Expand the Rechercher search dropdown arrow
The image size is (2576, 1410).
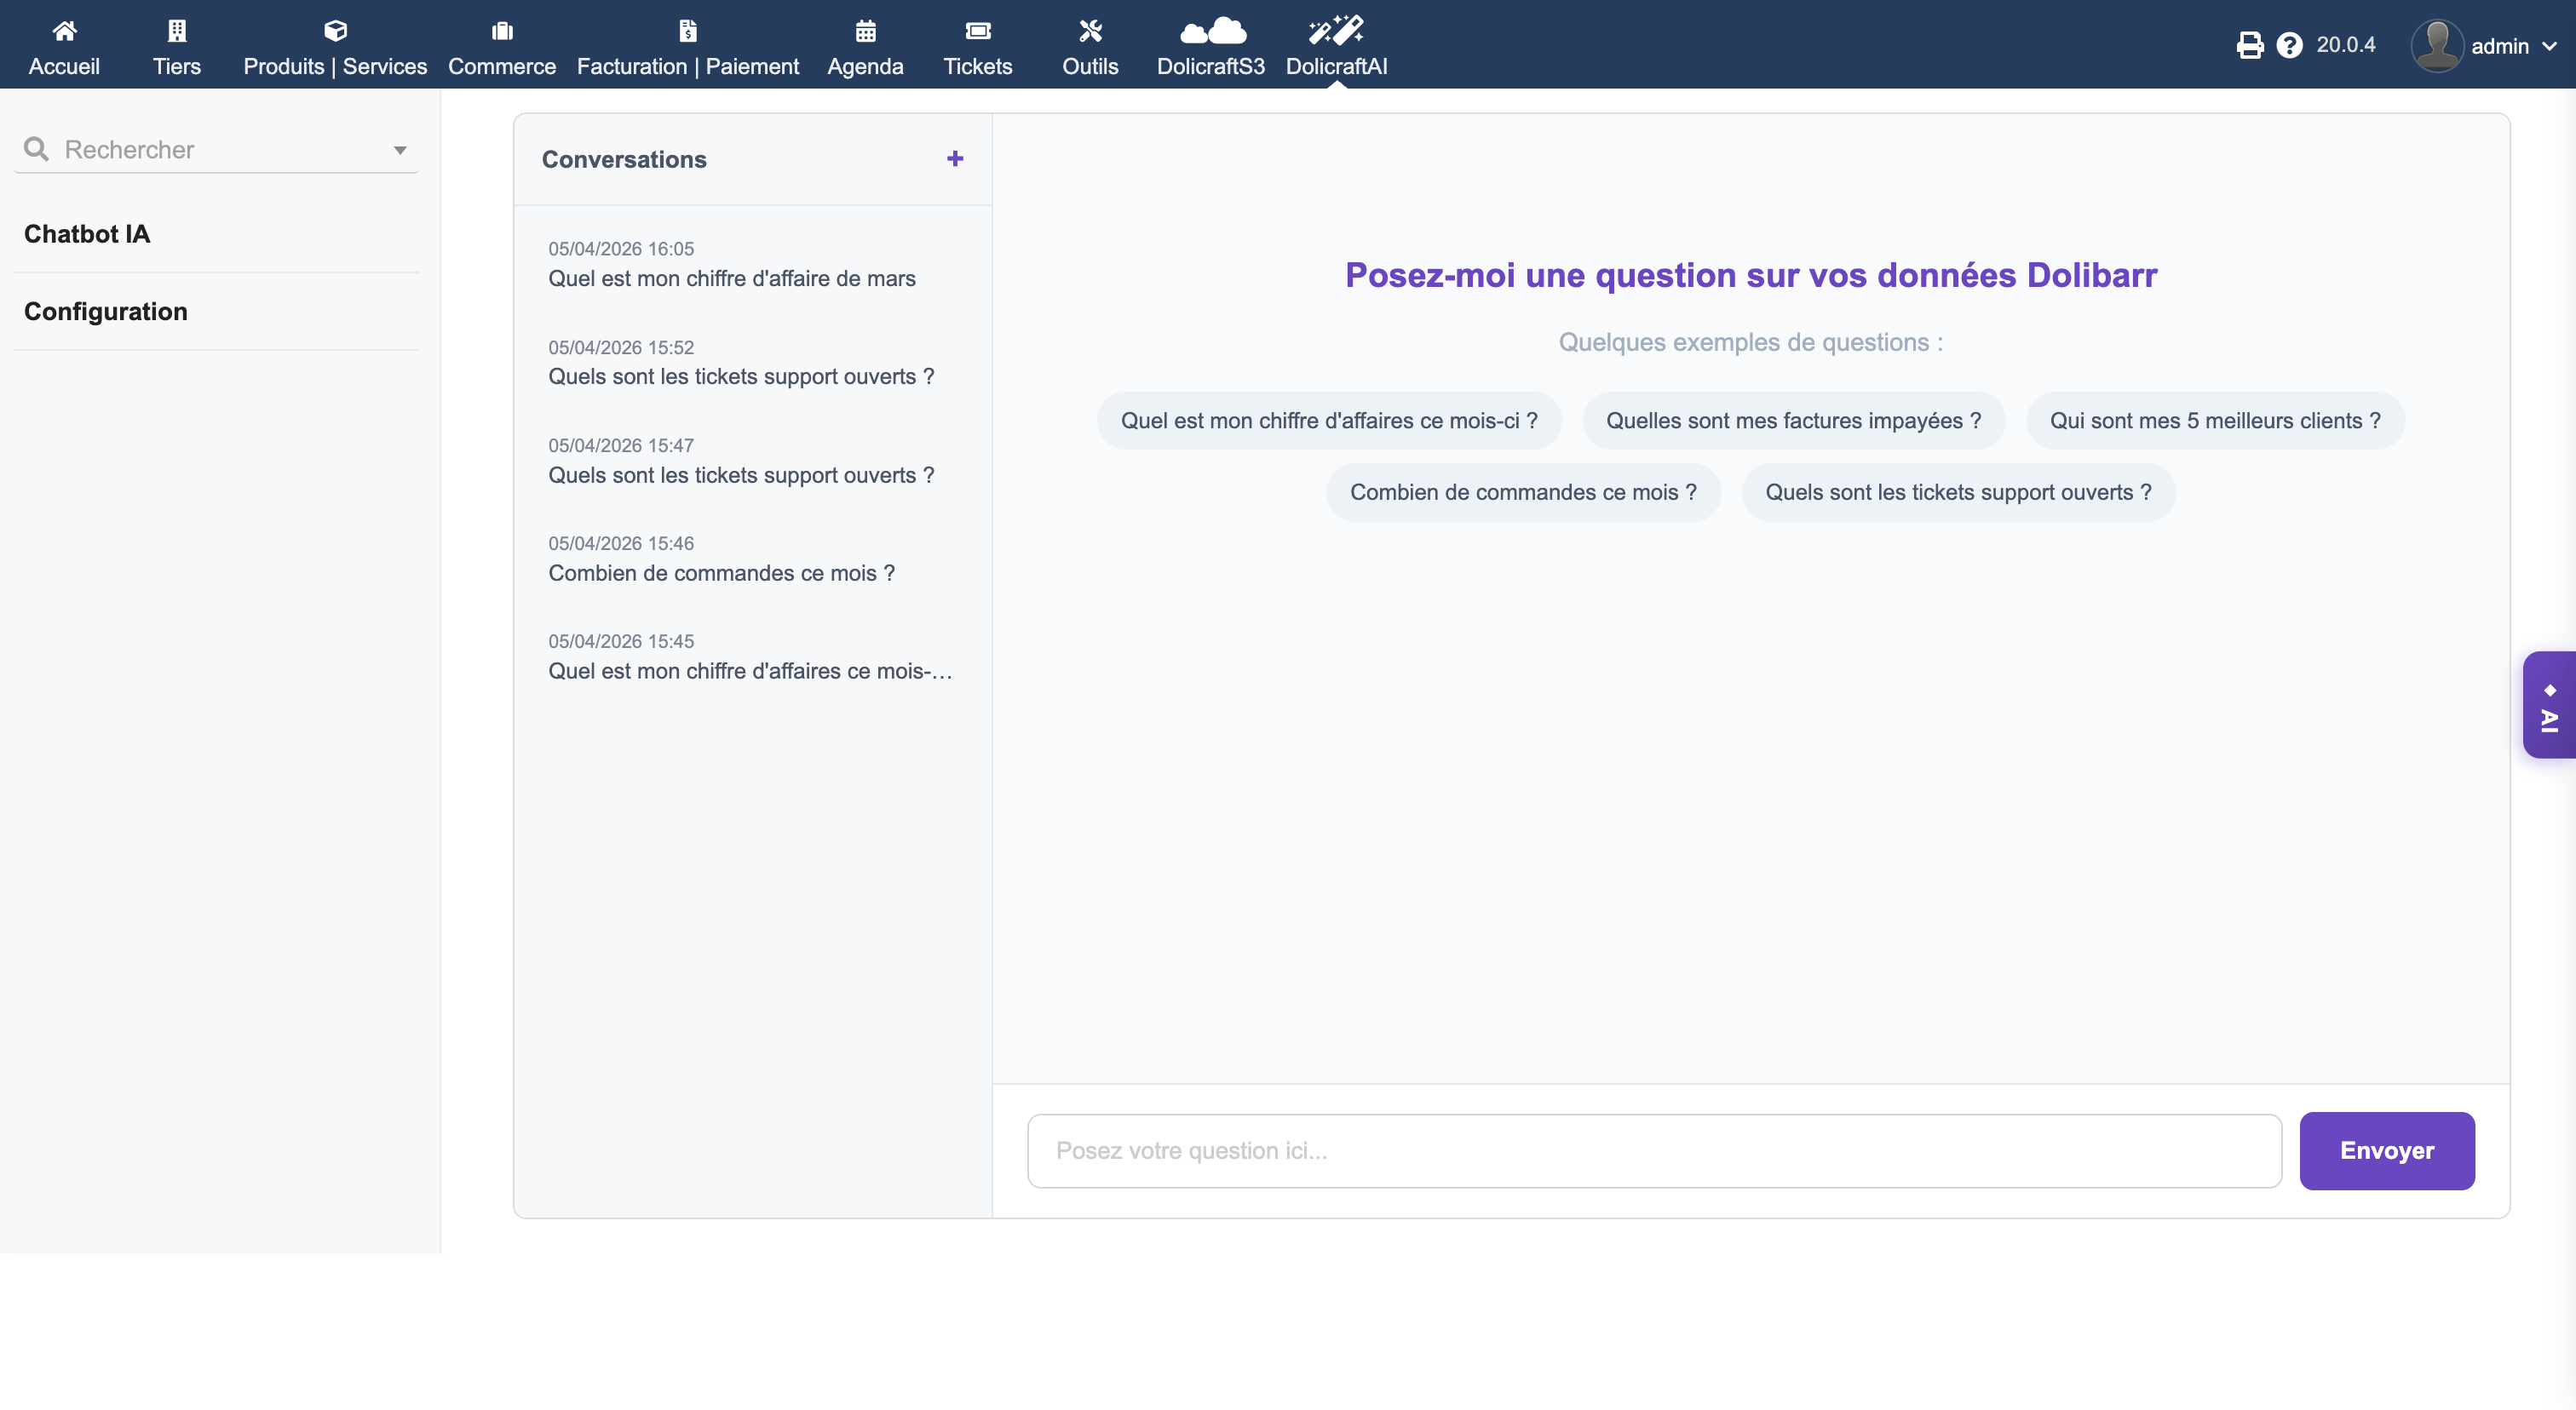[400, 151]
